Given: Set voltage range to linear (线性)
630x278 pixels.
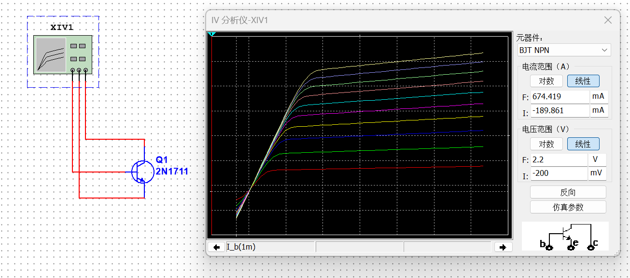Looking at the screenshot, I should (583, 144).
